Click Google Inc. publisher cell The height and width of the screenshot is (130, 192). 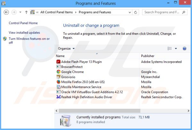(149, 72)
